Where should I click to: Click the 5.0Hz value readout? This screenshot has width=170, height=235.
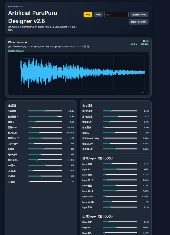(x=71, y=160)
